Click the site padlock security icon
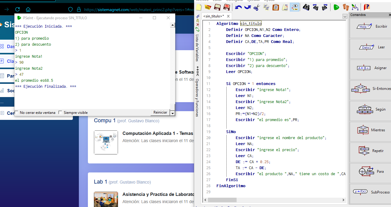The width and height of the screenshot is (391, 207). (79, 9)
